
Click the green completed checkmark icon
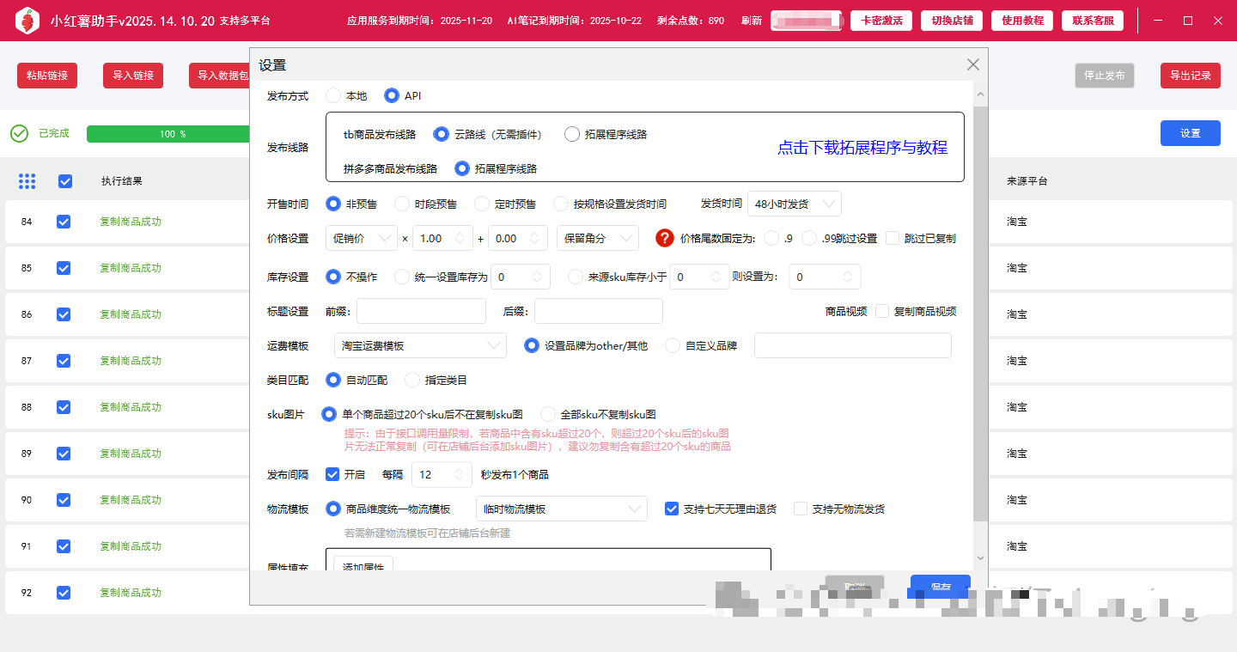[19, 133]
